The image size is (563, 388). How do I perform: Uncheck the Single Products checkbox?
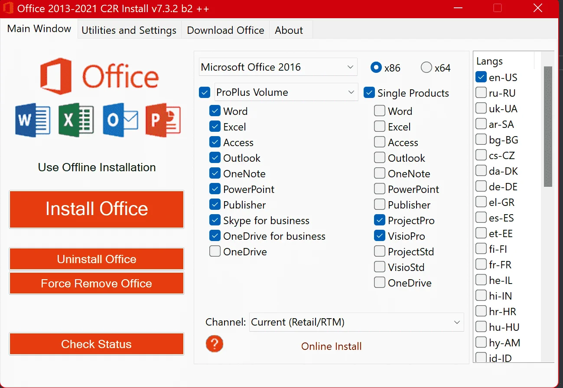(369, 93)
